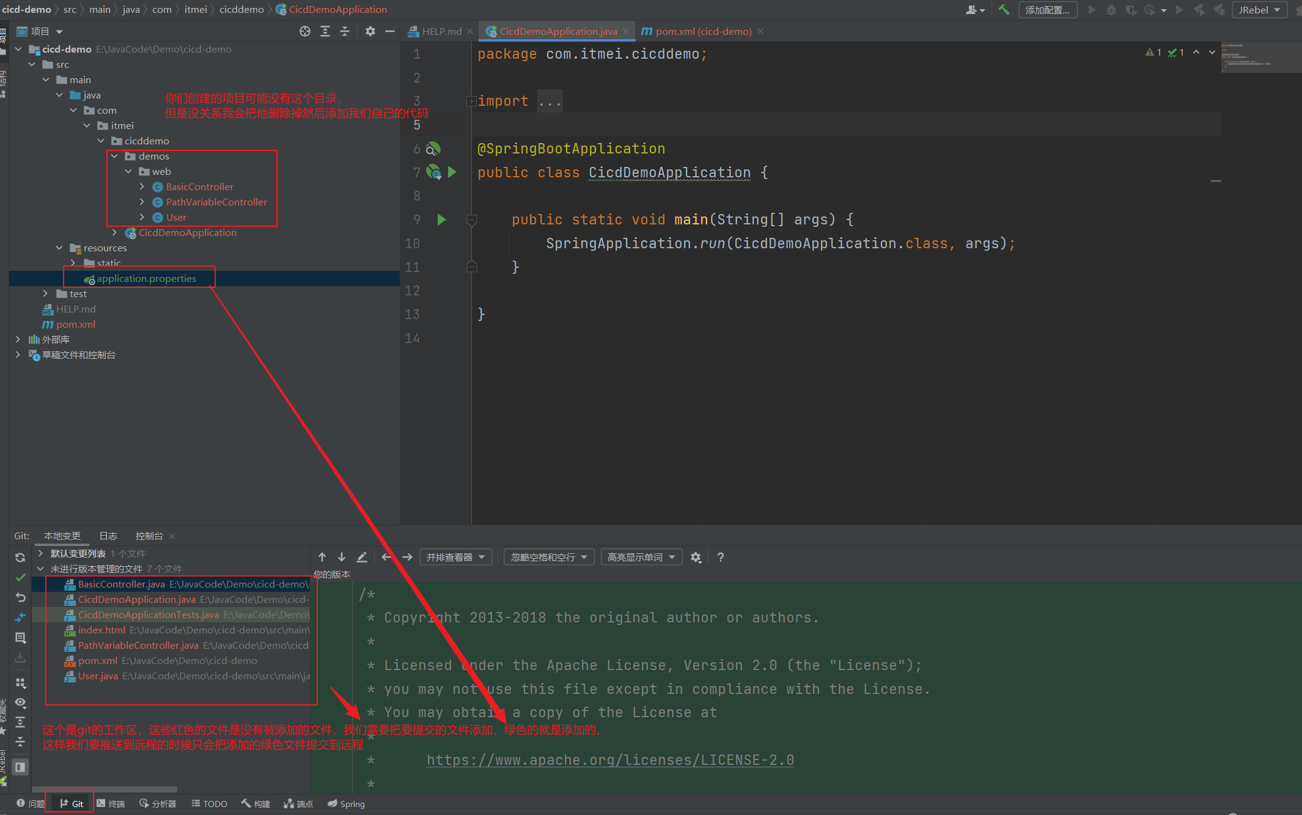
Task: Click the shelve silently icon in Git panel
Action: 20,658
